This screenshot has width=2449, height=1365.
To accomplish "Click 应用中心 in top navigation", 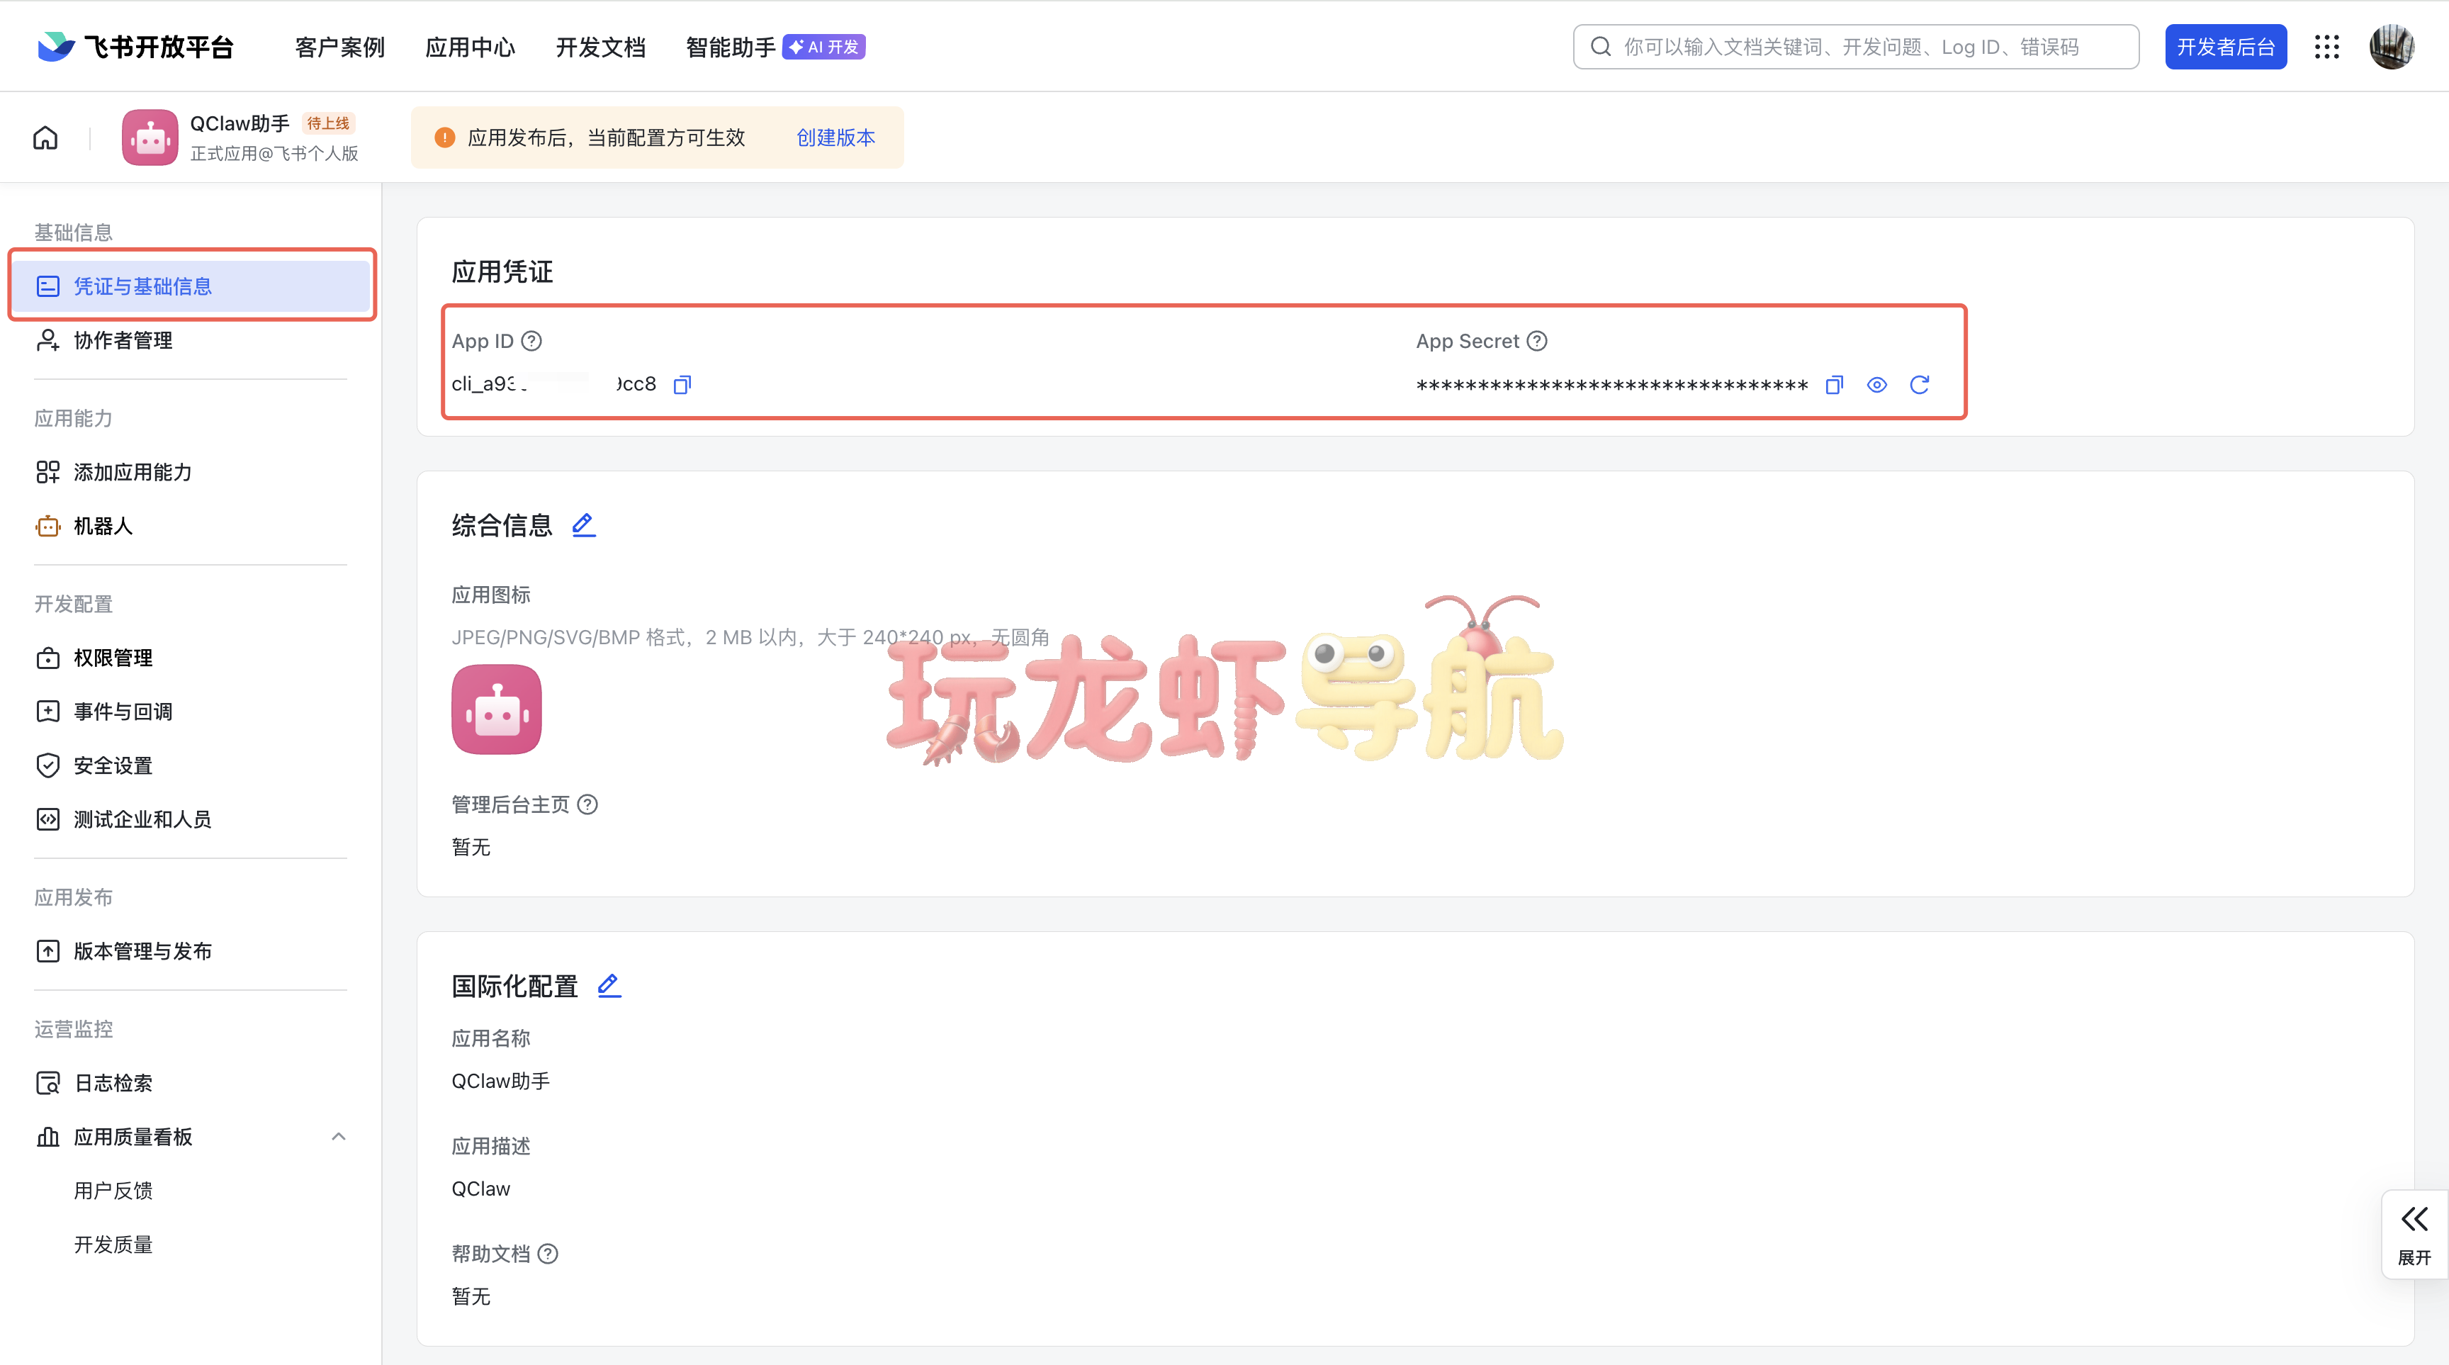I will pyautogui.click(x=470, y=47).
